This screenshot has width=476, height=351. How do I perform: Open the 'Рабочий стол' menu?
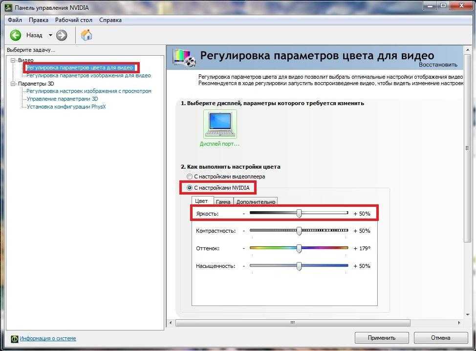click(x=73, y=20)
